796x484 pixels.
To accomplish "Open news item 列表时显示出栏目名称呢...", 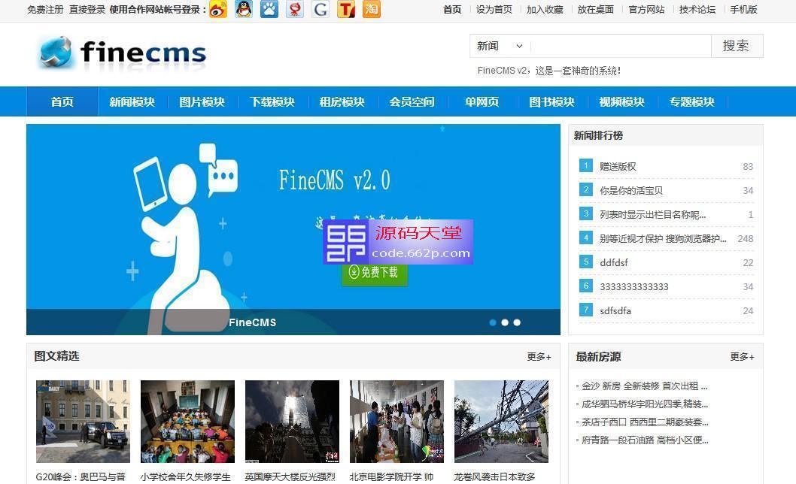I will click(653, 215).
